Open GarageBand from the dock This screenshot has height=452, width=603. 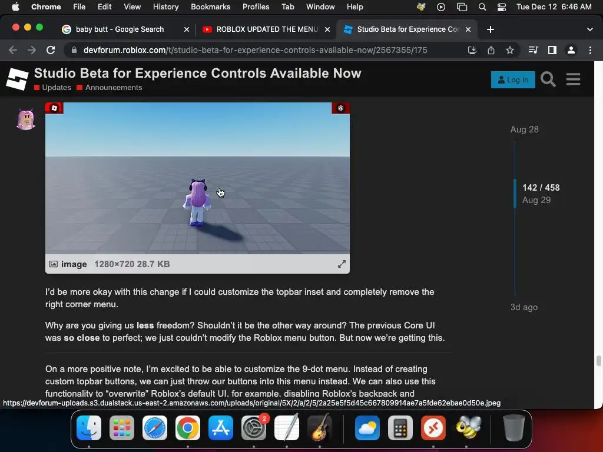[320, 427]
